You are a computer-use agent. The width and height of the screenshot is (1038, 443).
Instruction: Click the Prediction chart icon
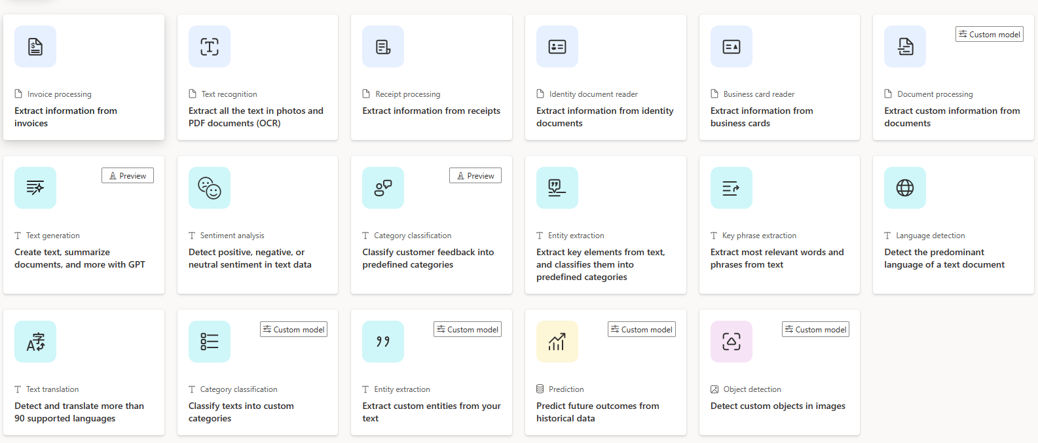click(557, 342)
